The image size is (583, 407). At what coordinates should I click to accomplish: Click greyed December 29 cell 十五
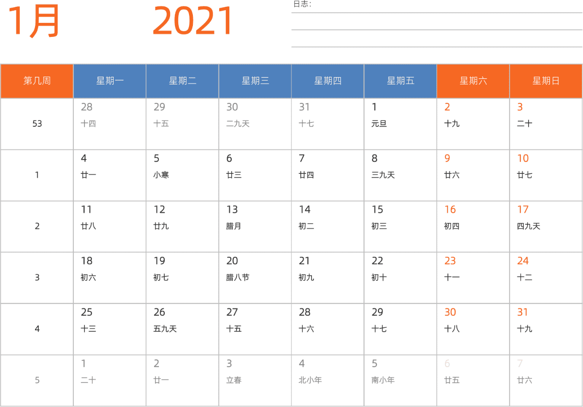[182, 124]
